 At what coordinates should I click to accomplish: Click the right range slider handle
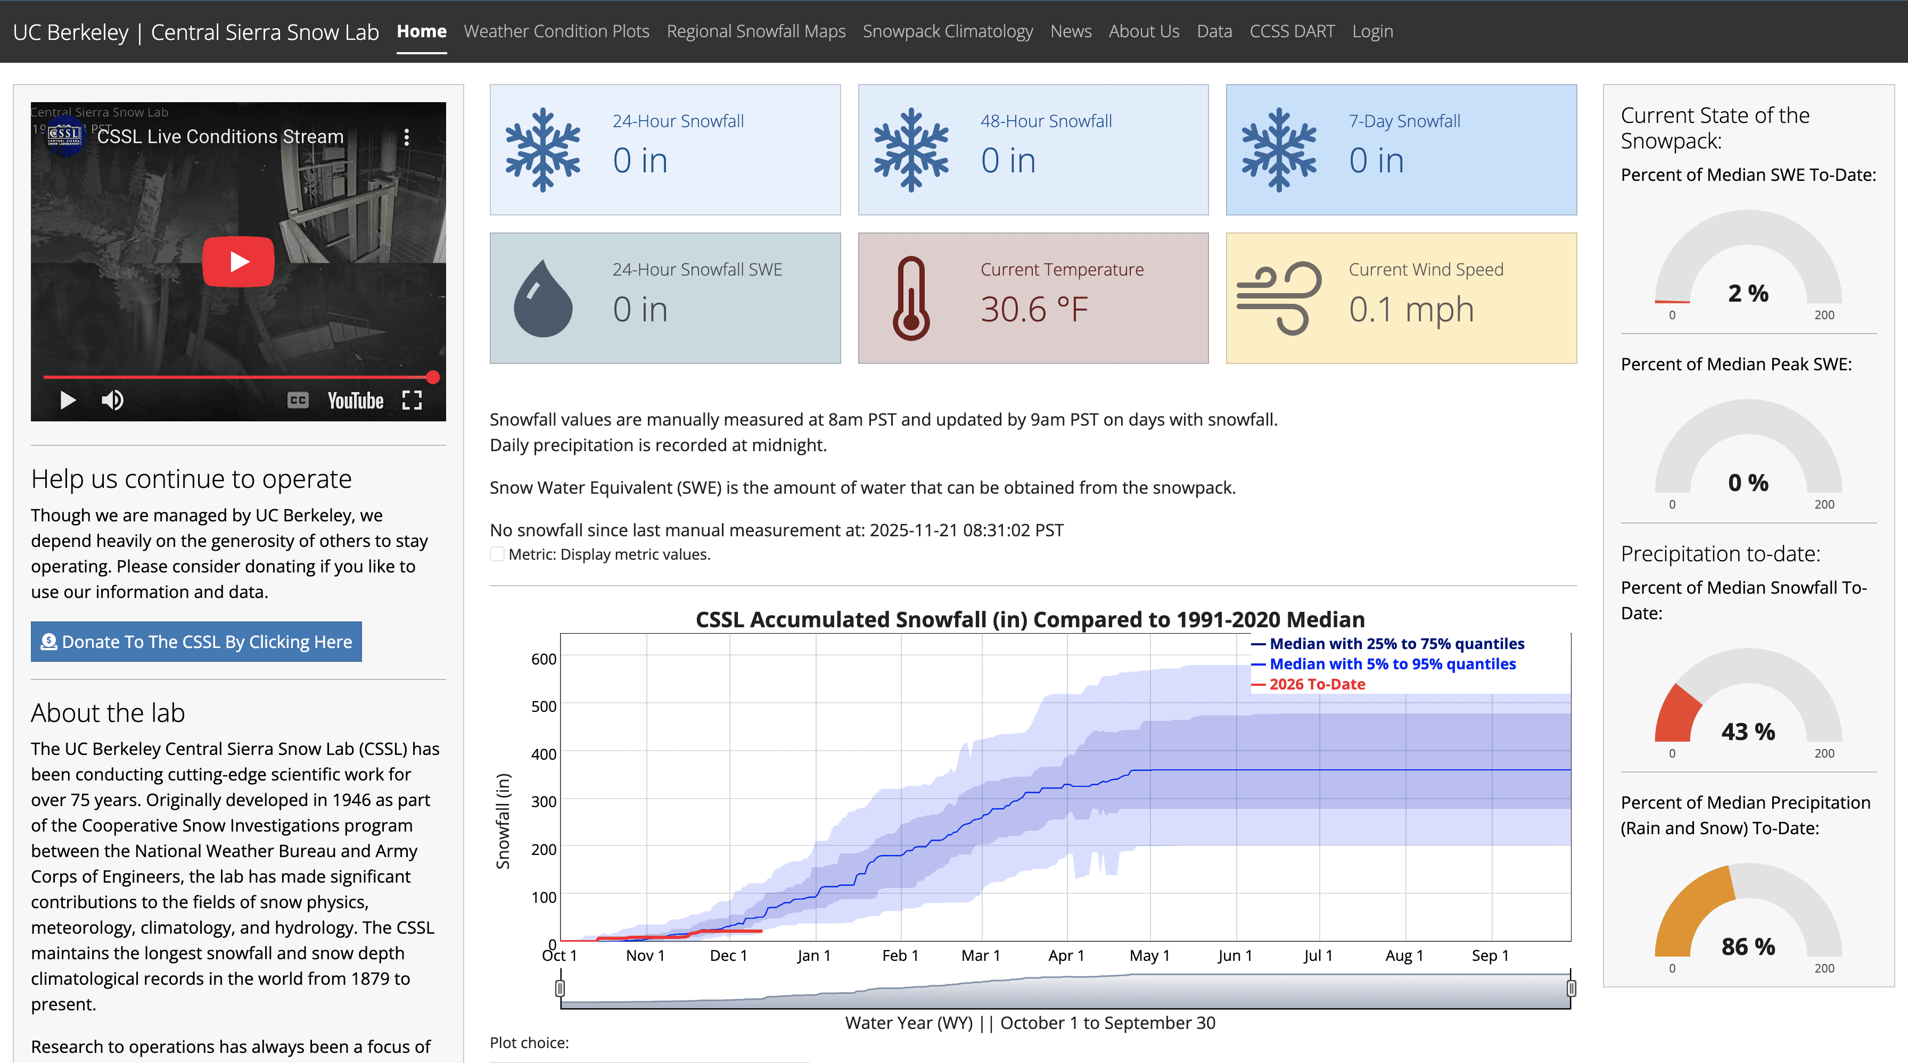[x=1571, y=988]
